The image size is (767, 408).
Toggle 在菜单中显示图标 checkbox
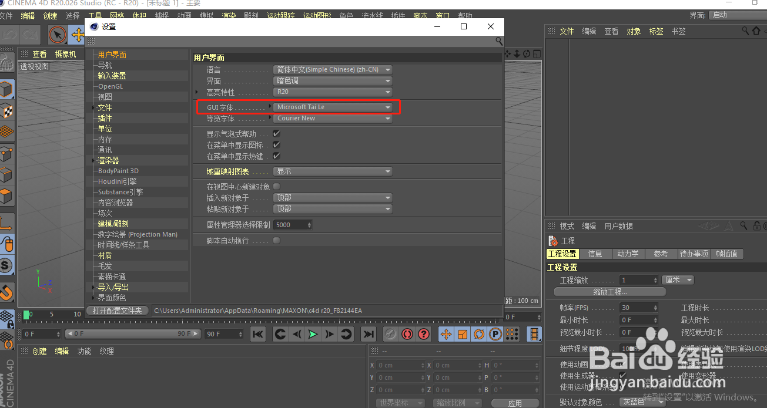point(276,145)
